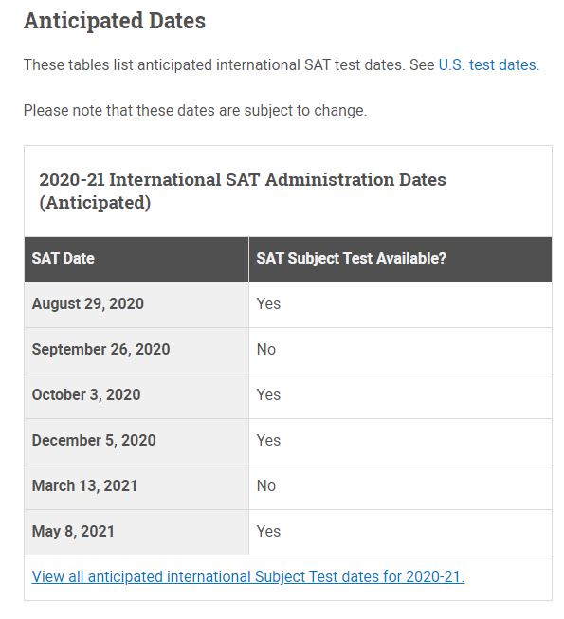Click the SAT Date column header

136,259
